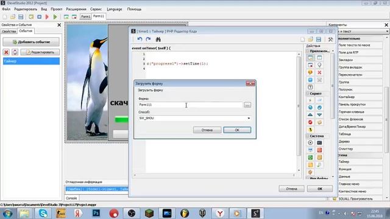This screenshot has height=219, width=390.
Task: Select Контейнер in the components list
Action: coord(360,97)
